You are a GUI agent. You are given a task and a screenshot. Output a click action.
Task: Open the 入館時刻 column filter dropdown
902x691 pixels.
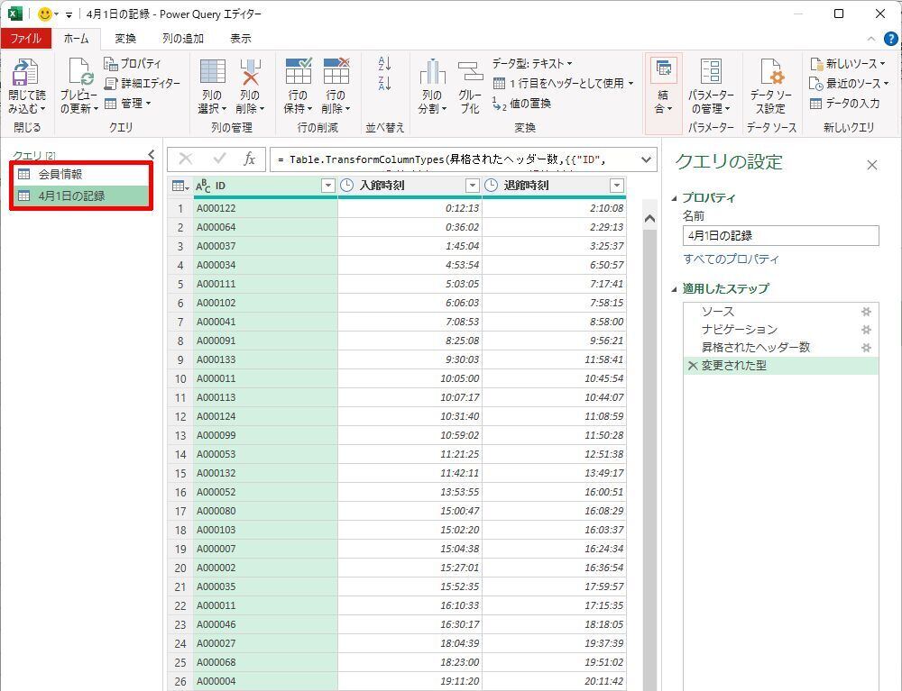[x=473, y=186]
